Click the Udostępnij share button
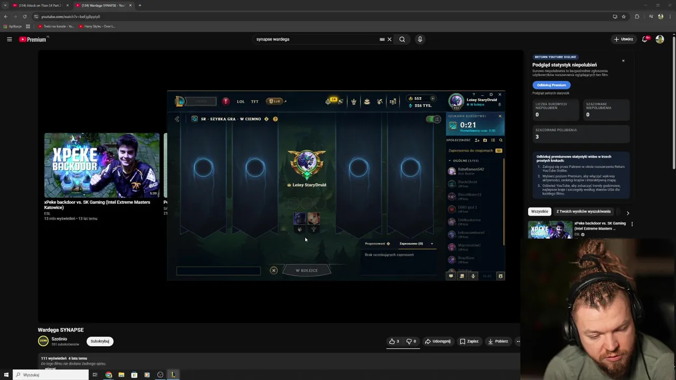676x380 pixels. (x=438, y=341)
